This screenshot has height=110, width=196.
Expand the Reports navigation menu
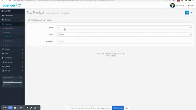point(12,71)
